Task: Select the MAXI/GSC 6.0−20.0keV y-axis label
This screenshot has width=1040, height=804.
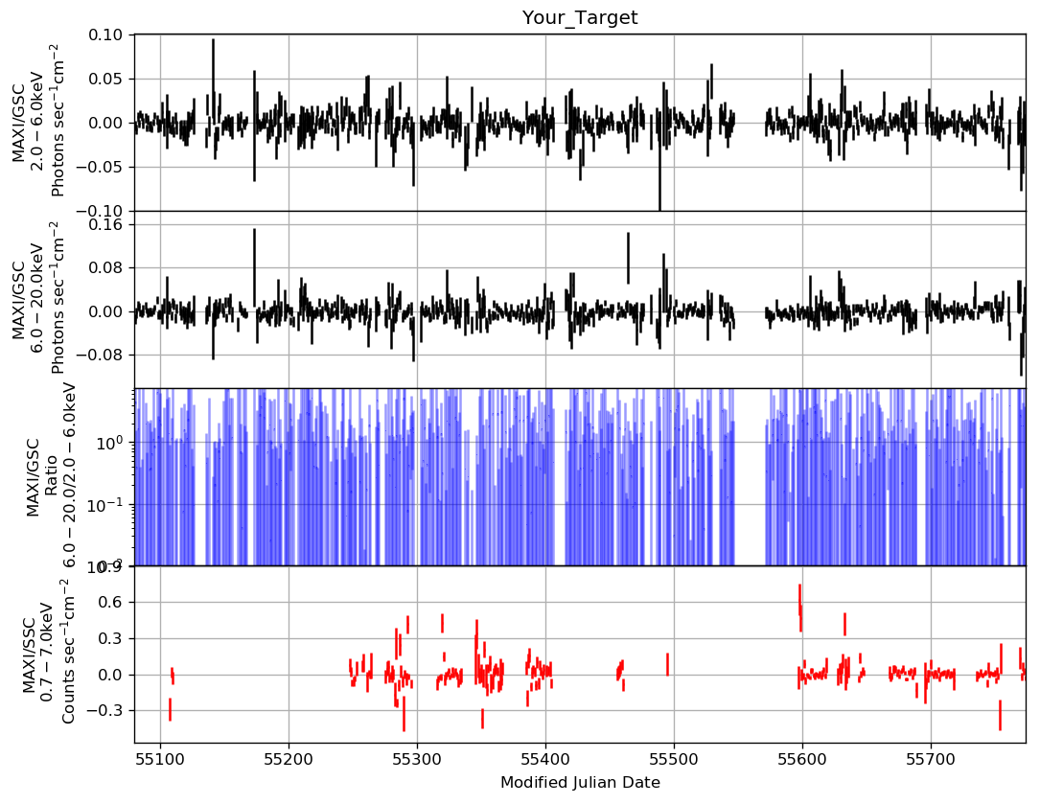Action: tap(37, 299)
